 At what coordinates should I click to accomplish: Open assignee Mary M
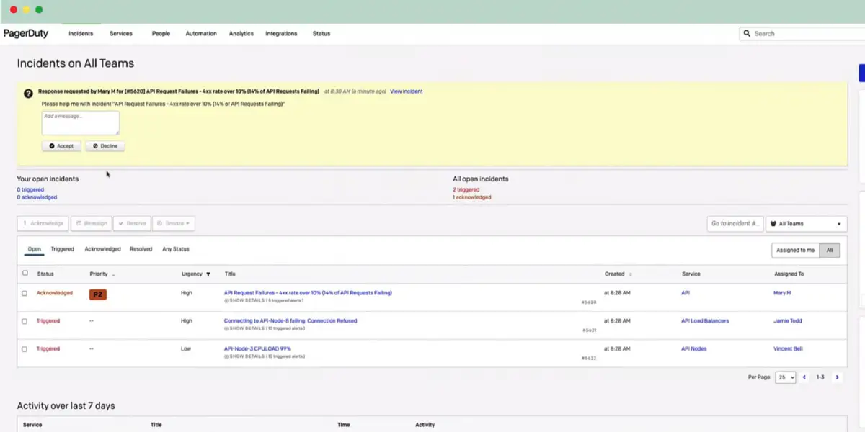point(782,293)
